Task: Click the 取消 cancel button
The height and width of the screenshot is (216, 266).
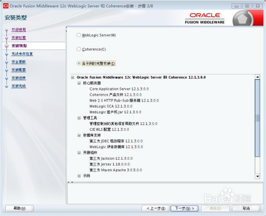Action: click(x=246, y=209)
